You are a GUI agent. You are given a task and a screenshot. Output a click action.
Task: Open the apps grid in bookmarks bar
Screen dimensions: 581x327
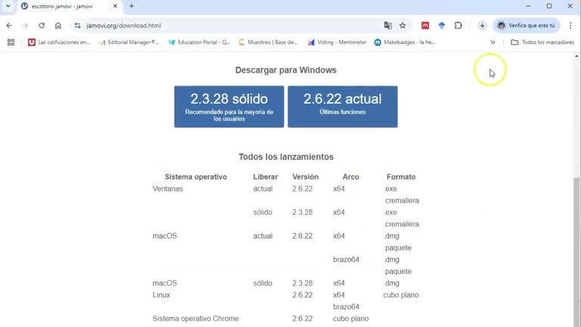(x=11, y=42)
